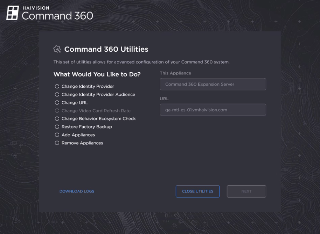Click the This Appliance label

pos(175,73)
